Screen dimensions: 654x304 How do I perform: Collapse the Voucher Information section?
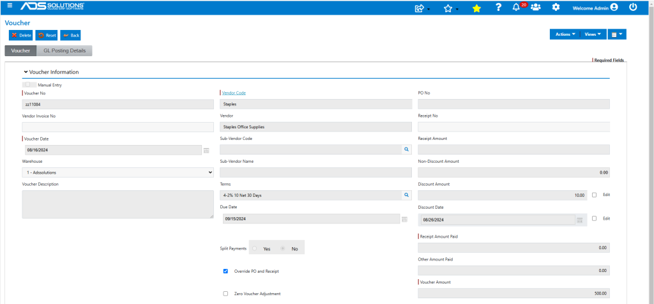[x=26, y=72]
